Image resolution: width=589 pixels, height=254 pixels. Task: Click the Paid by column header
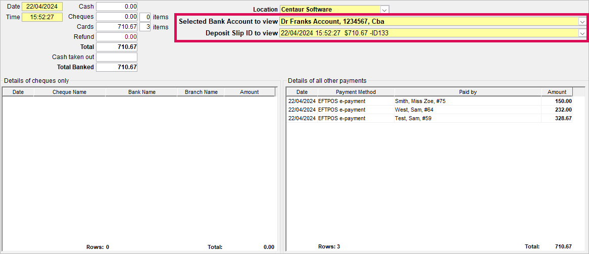point(468,92)
